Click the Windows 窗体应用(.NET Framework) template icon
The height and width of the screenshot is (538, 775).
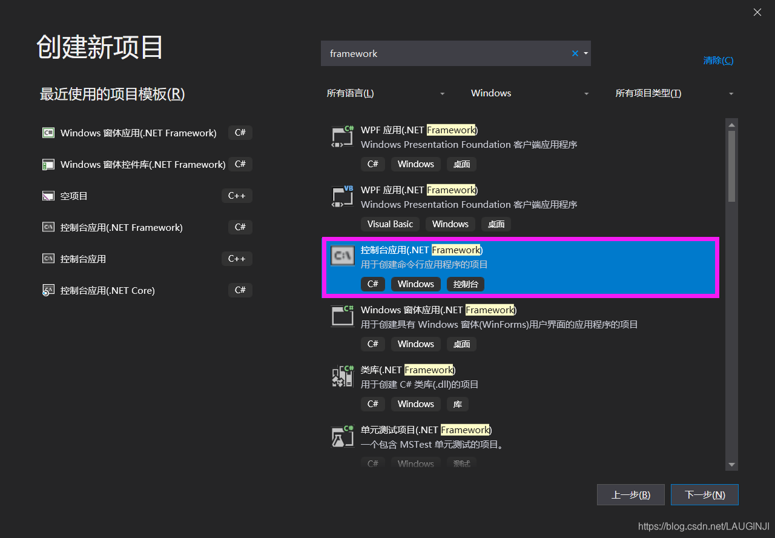pos(342,316)
